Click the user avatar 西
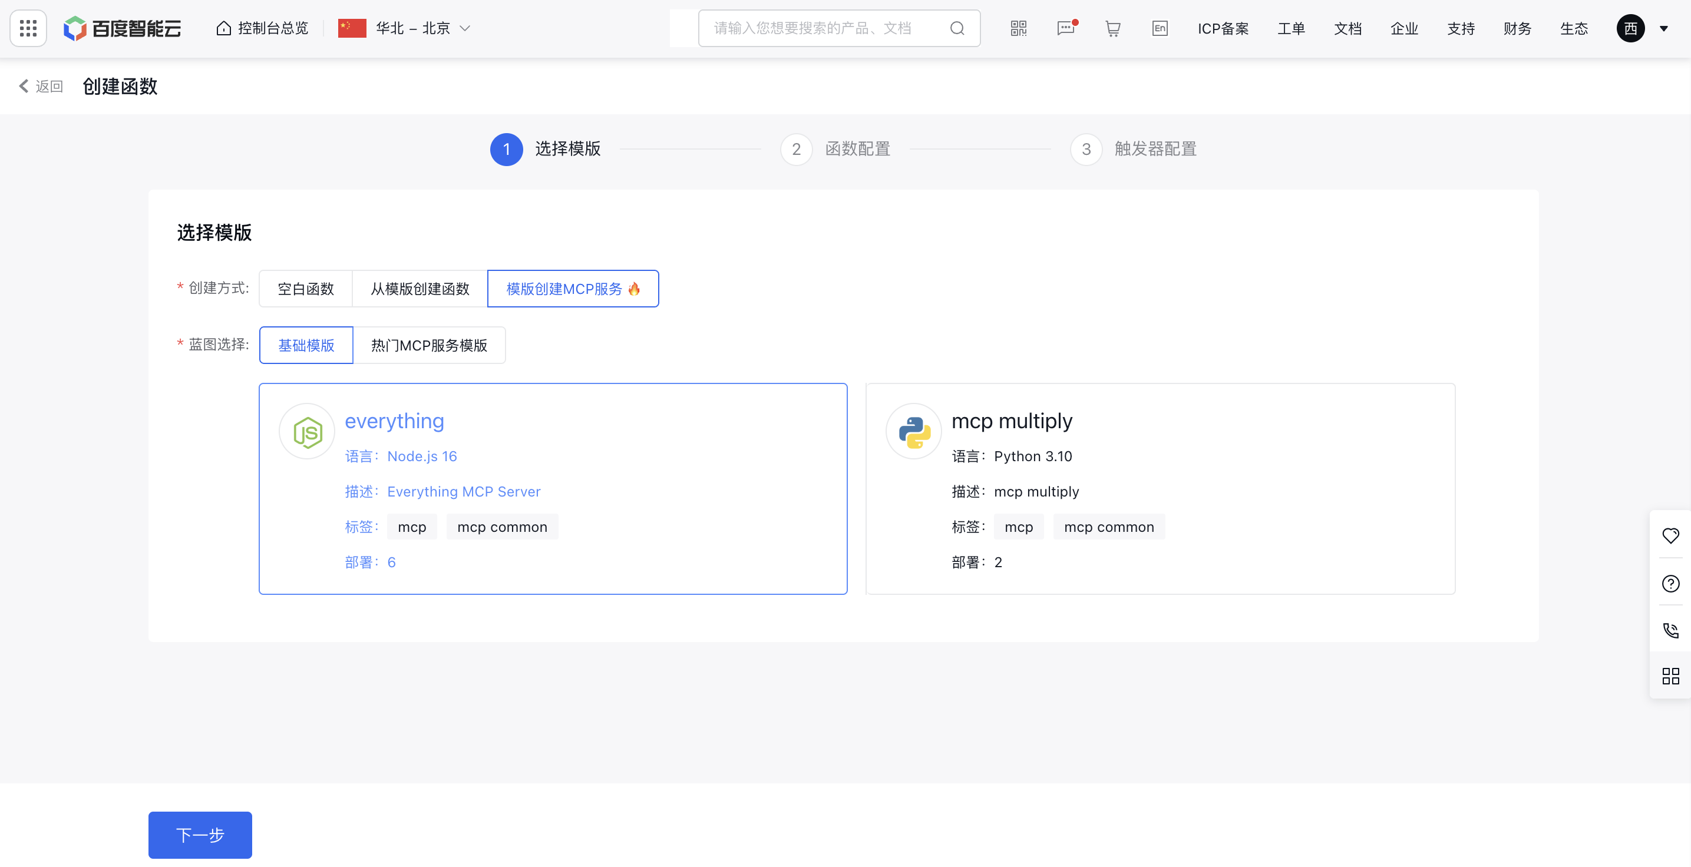The height and width of the screenshot is (867, 1691). pos(1631,28)
